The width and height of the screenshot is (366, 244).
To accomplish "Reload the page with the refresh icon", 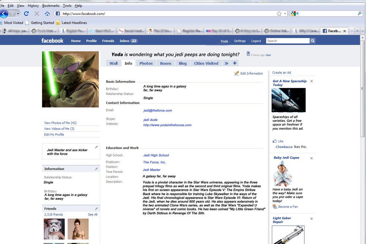I will pos(26,14).
